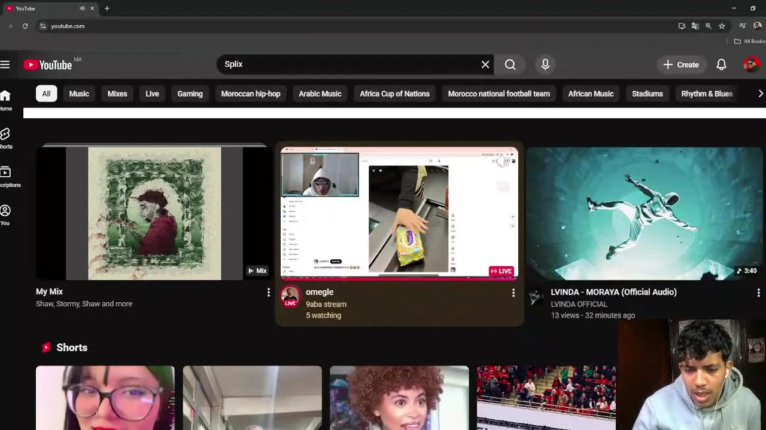Go to Home in sidebar
The height and width of the screenshot is (430, 766).
tap(5, 100)
